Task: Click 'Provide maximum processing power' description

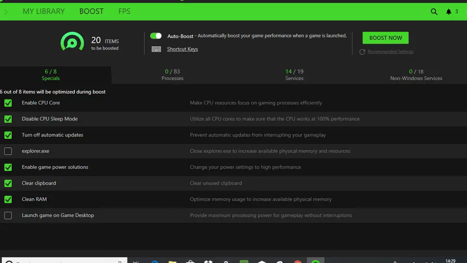Action: (x=271, y=215)
